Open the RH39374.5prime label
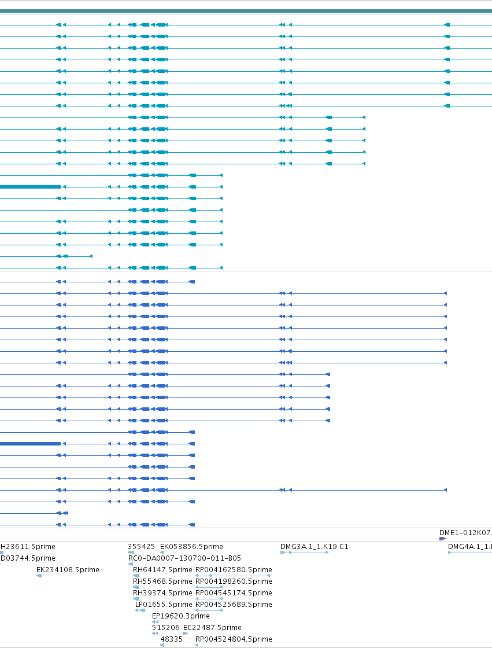Viewport: 492px width, 648px height. 162,592
